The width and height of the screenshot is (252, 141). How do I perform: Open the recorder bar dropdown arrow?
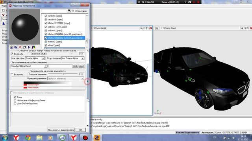(185, 2)
